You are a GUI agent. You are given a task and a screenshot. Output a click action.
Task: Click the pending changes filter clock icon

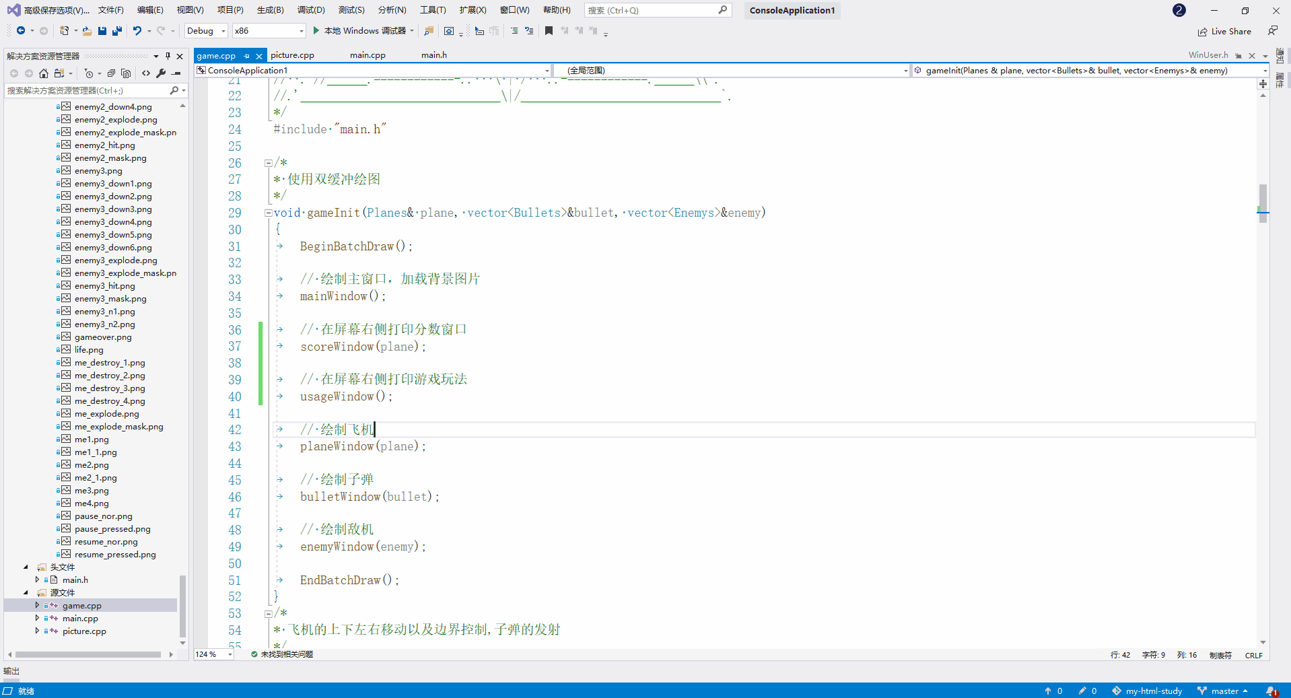coord(88,73)
